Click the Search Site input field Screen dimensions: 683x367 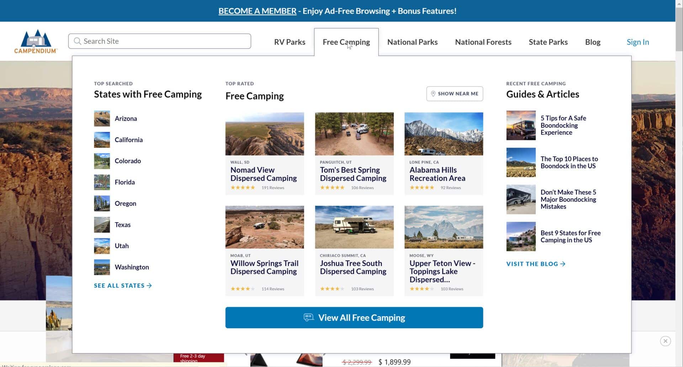159,41
